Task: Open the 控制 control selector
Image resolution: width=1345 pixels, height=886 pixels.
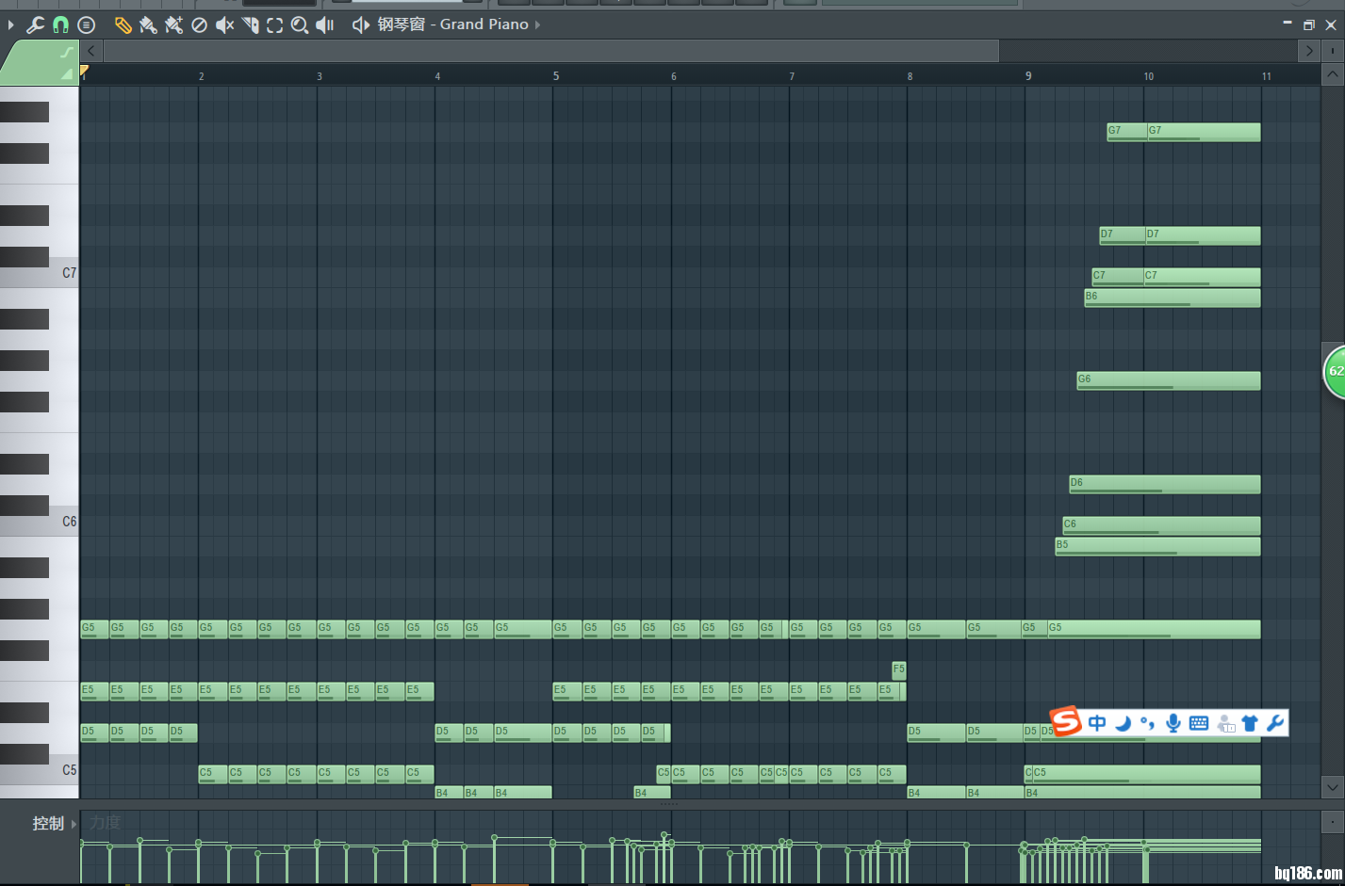Action: coord(54,823)
